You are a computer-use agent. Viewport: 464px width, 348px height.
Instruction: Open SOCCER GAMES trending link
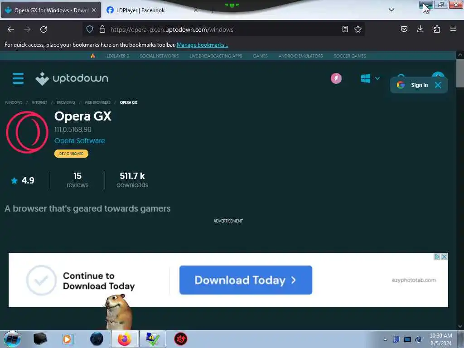tap(350, 56)
